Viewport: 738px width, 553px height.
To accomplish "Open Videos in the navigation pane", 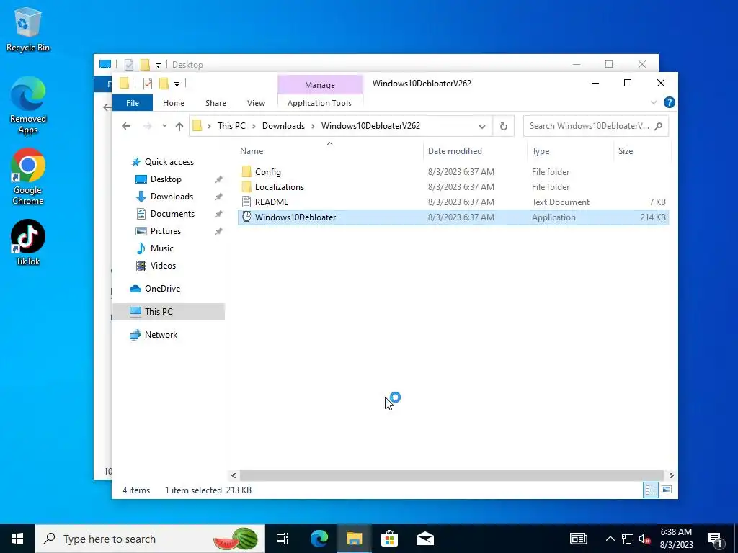I will tap(163, 266).
